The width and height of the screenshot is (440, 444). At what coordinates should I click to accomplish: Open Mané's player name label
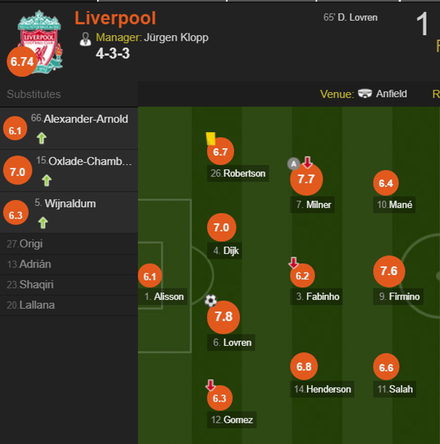(x=394, y=205)
